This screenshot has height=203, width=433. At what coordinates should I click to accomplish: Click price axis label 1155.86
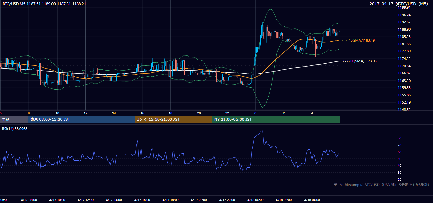point(404,95)
